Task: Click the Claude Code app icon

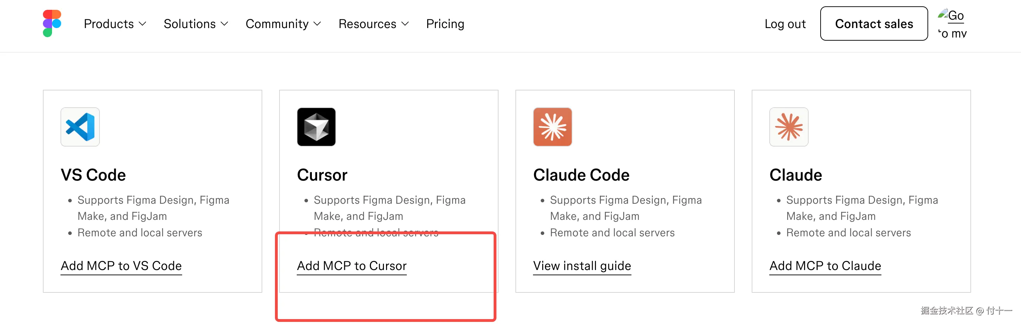Action: [x=552, y=127]
